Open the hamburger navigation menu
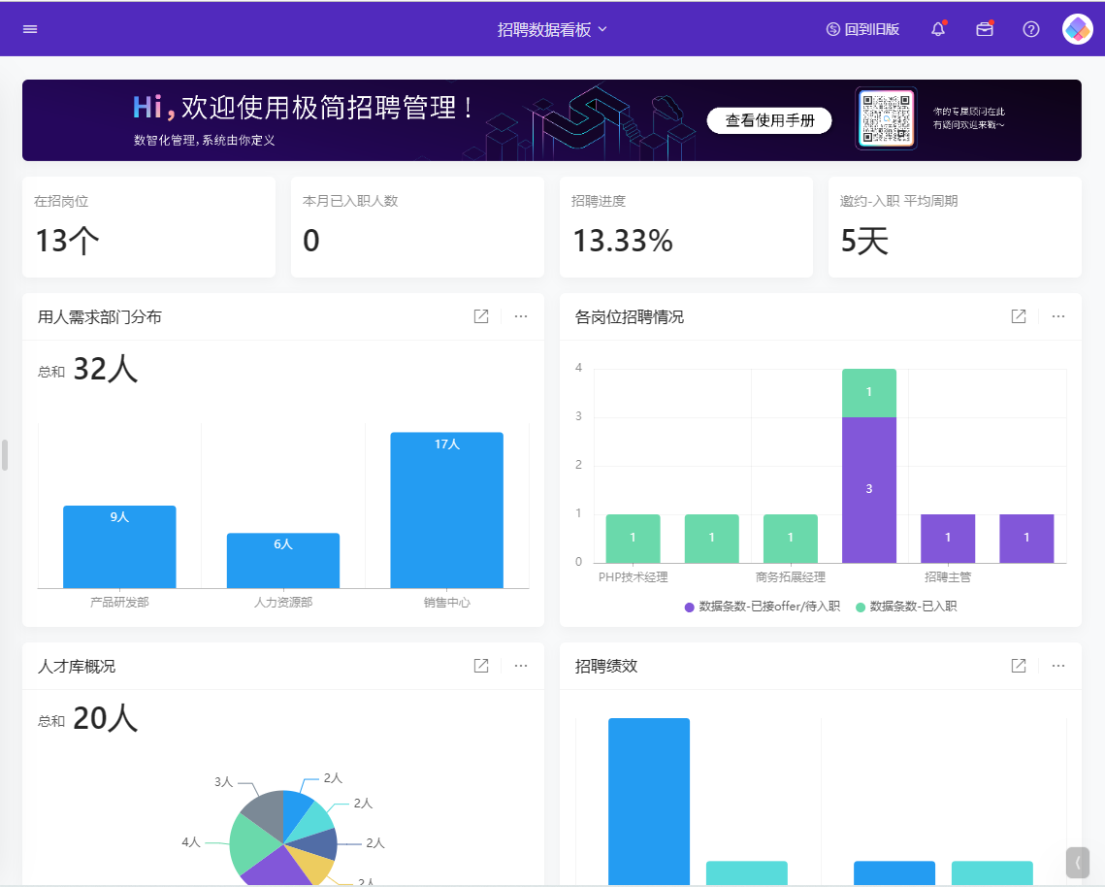 (x=29, y=29)
